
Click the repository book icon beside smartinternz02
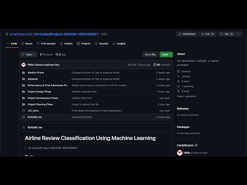pyautogui.click(x=7, y=34)
